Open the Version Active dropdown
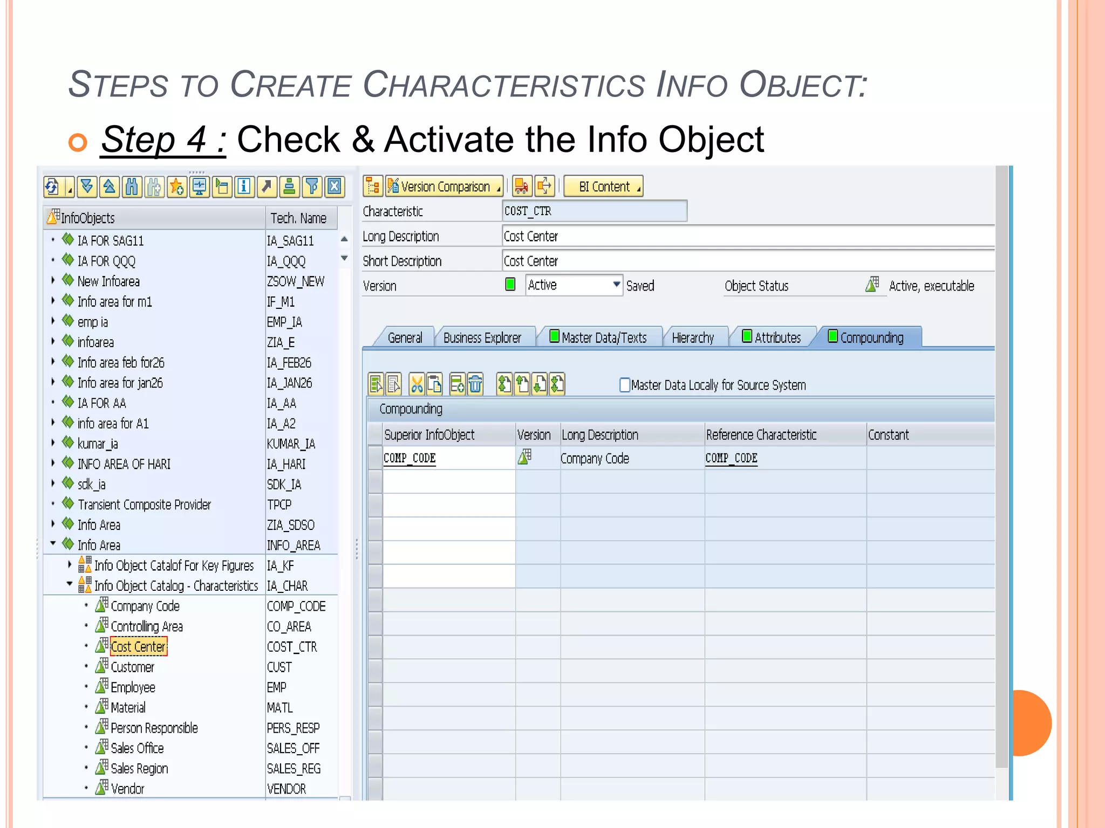The image size is (1105, 828). (616, 285)
